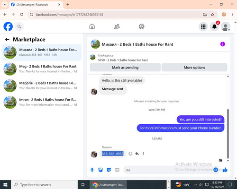Open the conversation information icon
This screenshot has width=237, height=189.
pos(223,44)
